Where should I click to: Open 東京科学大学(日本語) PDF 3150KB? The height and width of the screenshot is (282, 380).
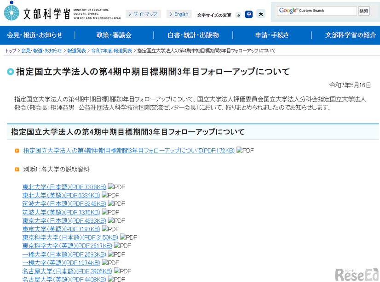pyautogui.click(x=70, y=237)
